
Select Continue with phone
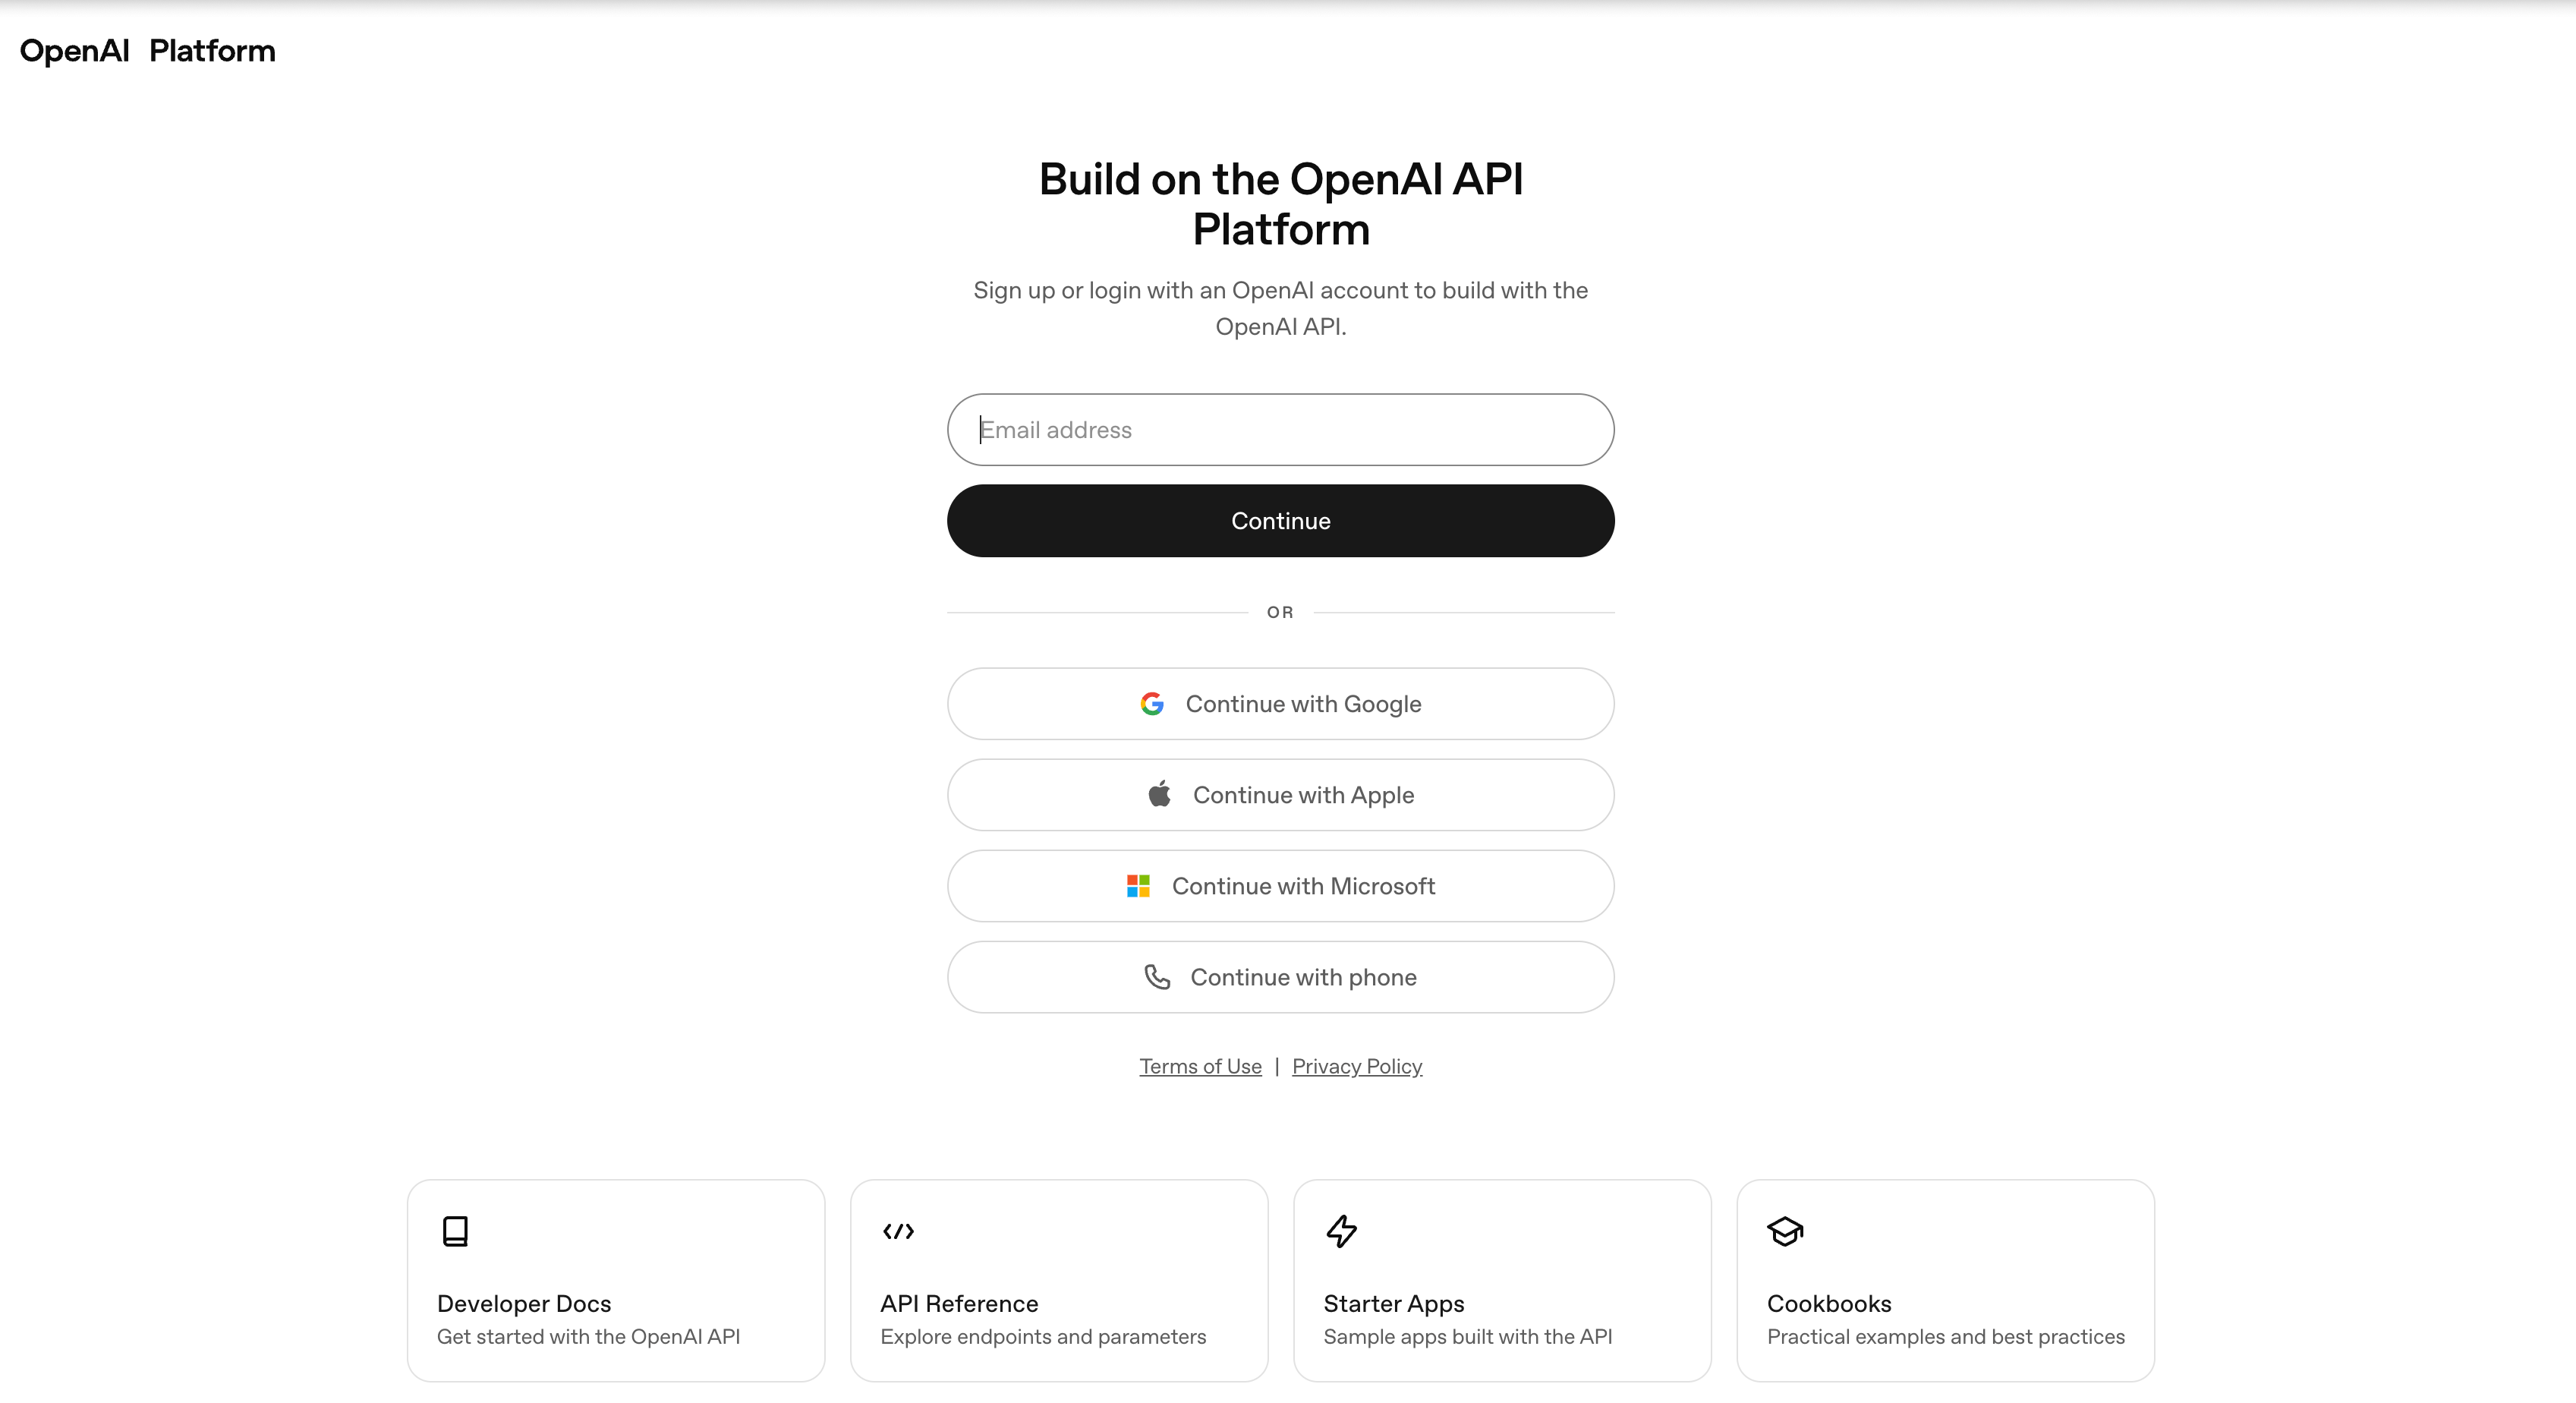(1280, 977)
